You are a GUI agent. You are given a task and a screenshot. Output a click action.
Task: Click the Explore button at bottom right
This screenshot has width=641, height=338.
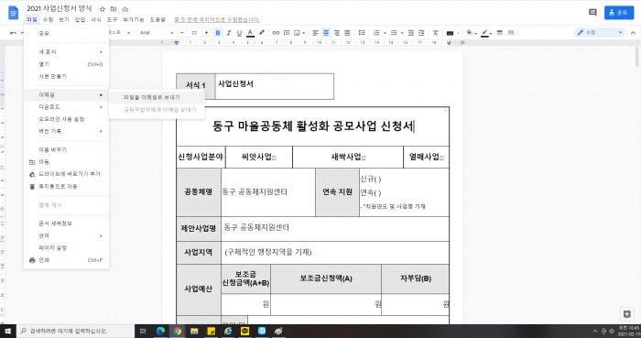coord(626,314)
